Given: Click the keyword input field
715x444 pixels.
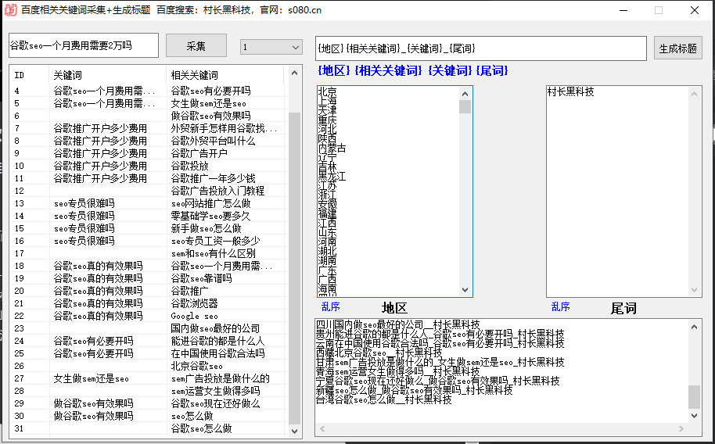Looking at the screenshot, I should coord(83,46).
